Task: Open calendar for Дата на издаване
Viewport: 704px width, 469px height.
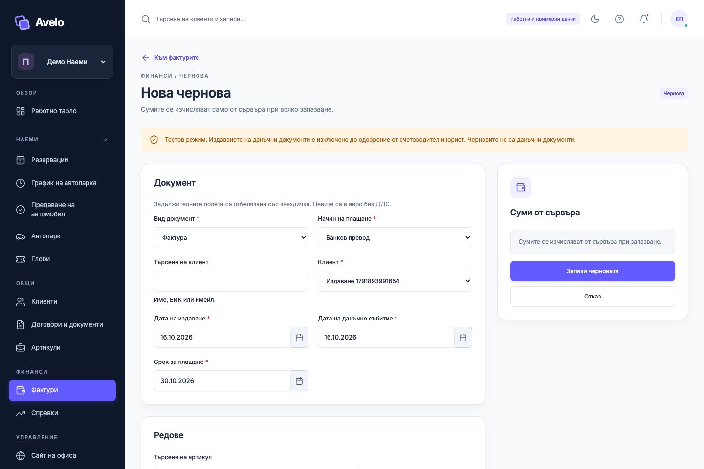Action: tap(299, 338)
